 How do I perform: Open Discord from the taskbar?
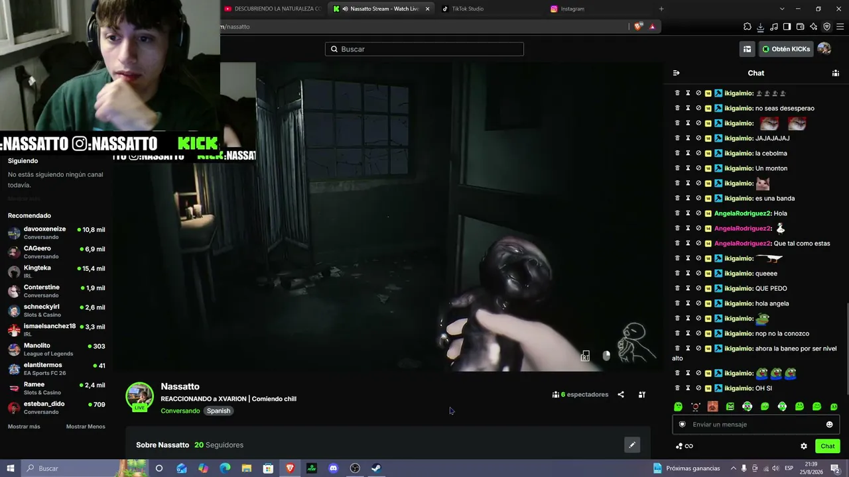(333, 468)
